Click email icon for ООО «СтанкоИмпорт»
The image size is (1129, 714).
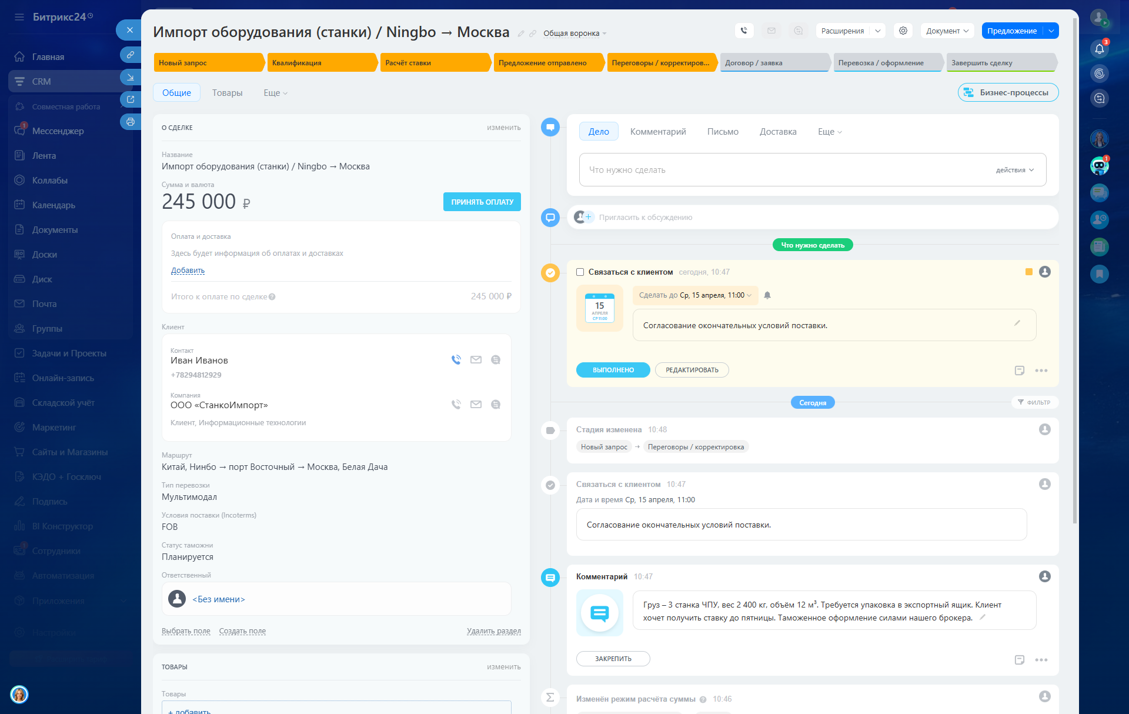pyautogui.click(x=476, y=405)
